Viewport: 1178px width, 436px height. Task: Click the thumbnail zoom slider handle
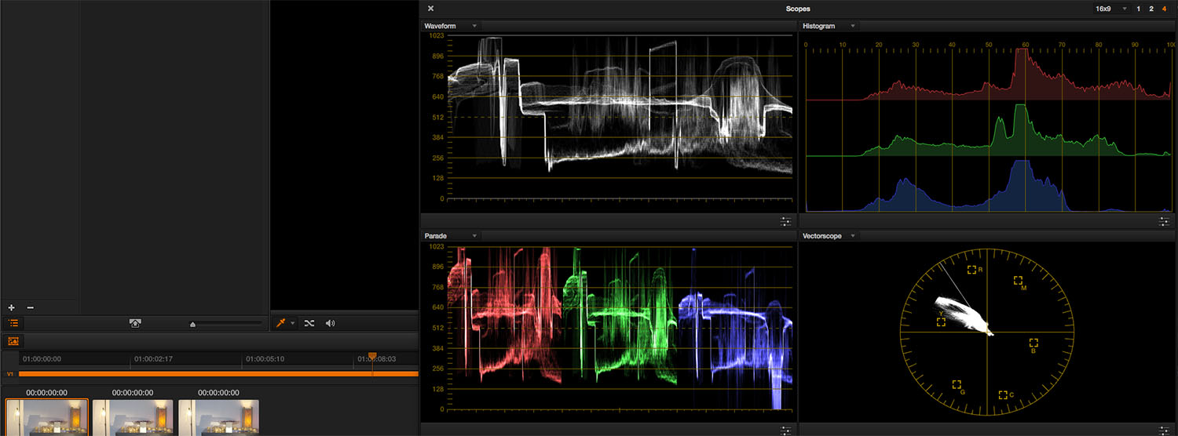192,324
